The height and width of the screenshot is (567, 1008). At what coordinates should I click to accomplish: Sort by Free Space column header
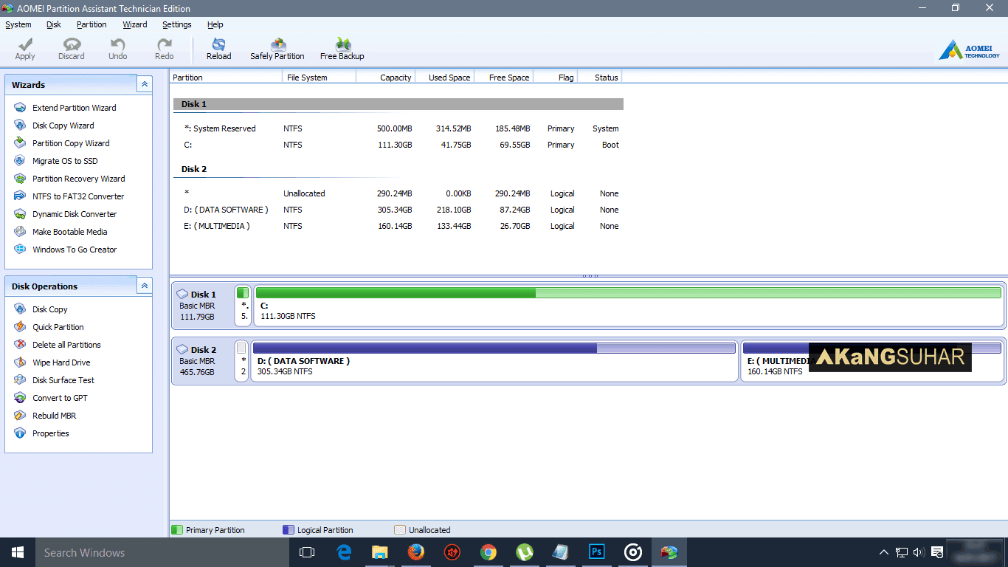click(504, 77)
